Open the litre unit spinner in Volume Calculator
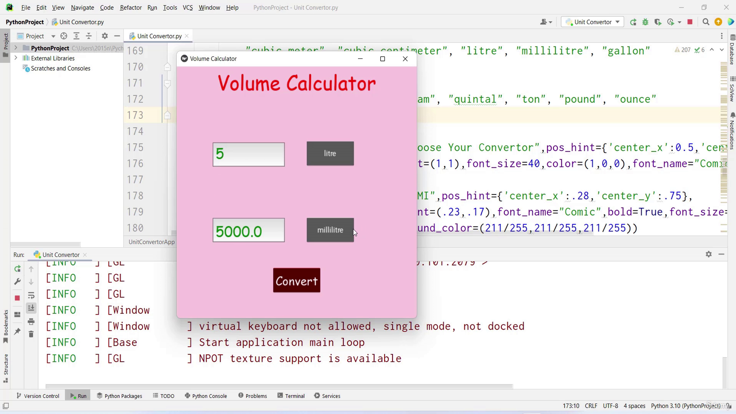This screenshot has width=736, height=414. coord(330,153)
